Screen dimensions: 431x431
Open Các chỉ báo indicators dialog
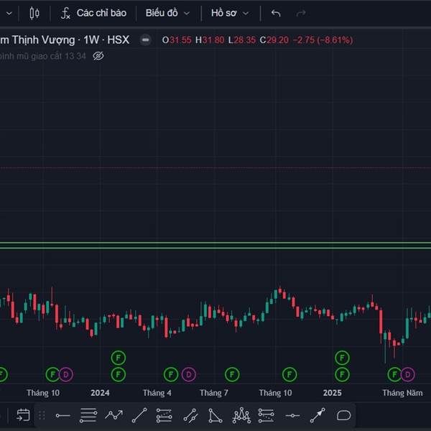pos(94,13)
